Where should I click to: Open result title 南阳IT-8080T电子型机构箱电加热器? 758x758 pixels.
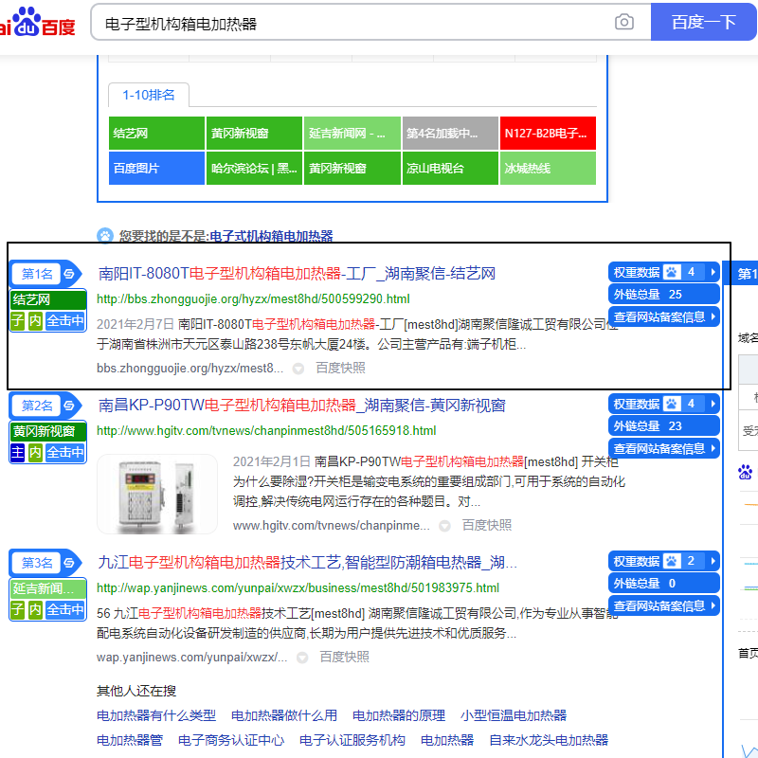[297, 274]
